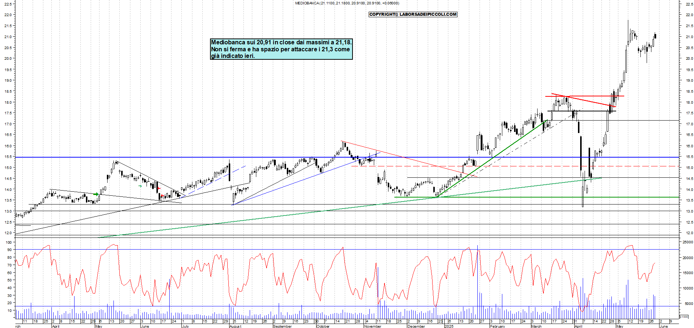Click the 2025 year label on axis
Screen dimensions: 694x328
click(449, 326)
